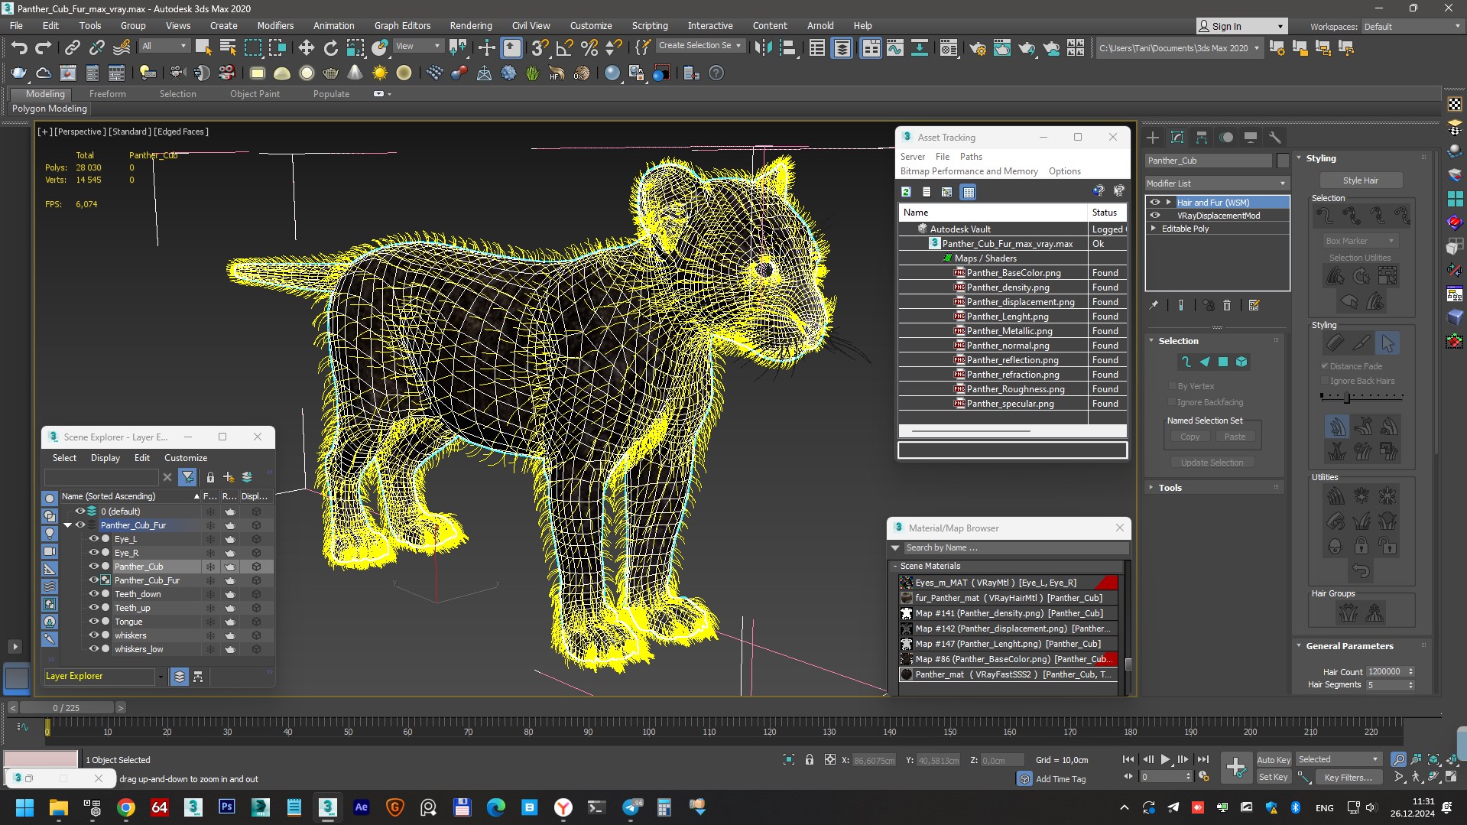
Task: Toggle the Angle Snap tool
Action: pyautogui.click(x=564, y=48)
